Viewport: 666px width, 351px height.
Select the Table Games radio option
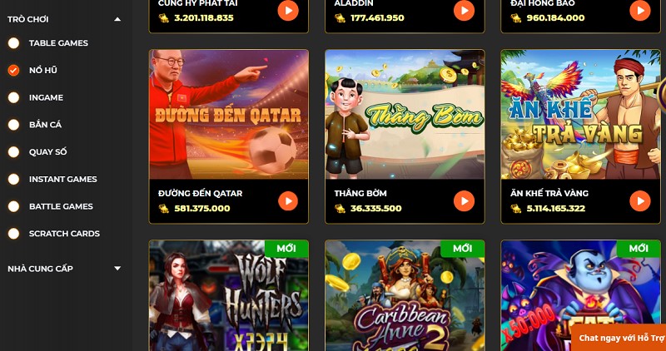pos(13,43)
